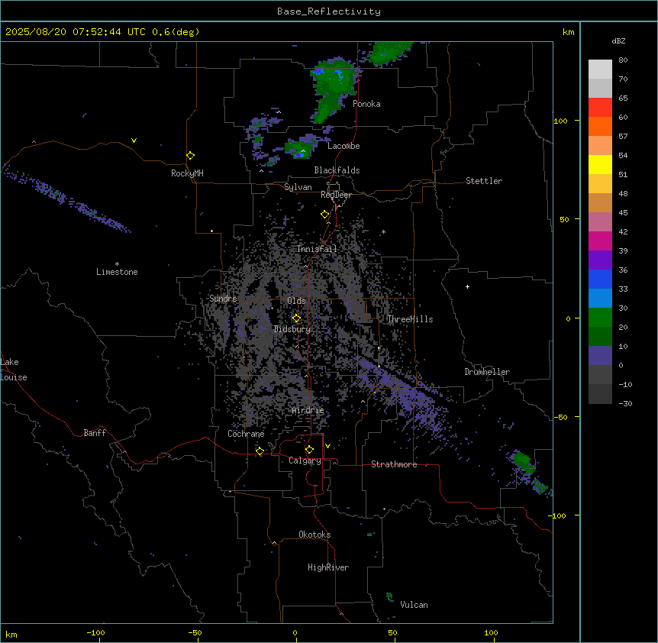The width and height of the screenshot is (658, 643).
Task: Click the intense storm cell west of Lacombe
Action: pos(300,149)
